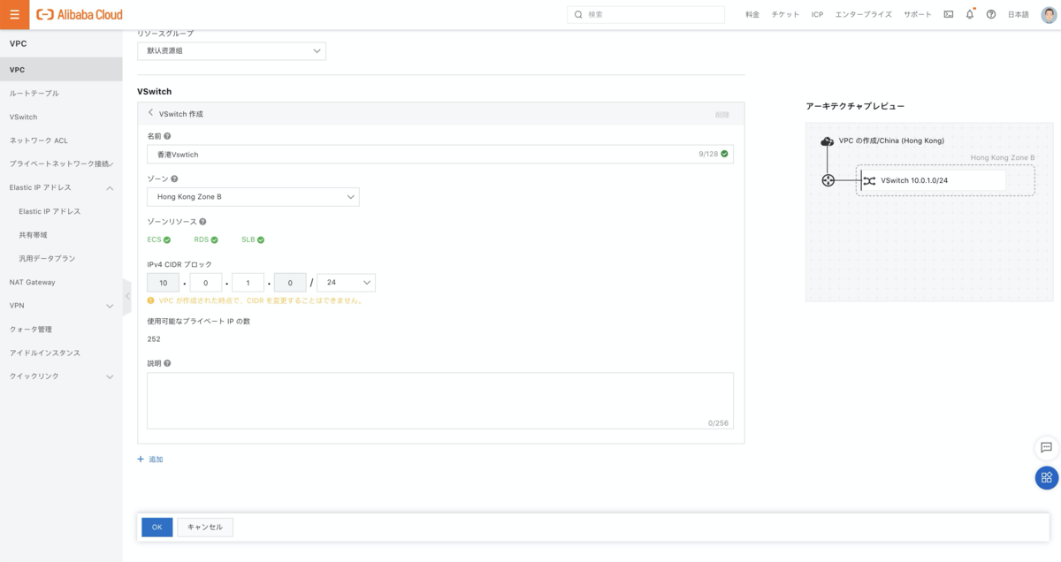
Task: Click the 説明 description text area
Action: 440,401
